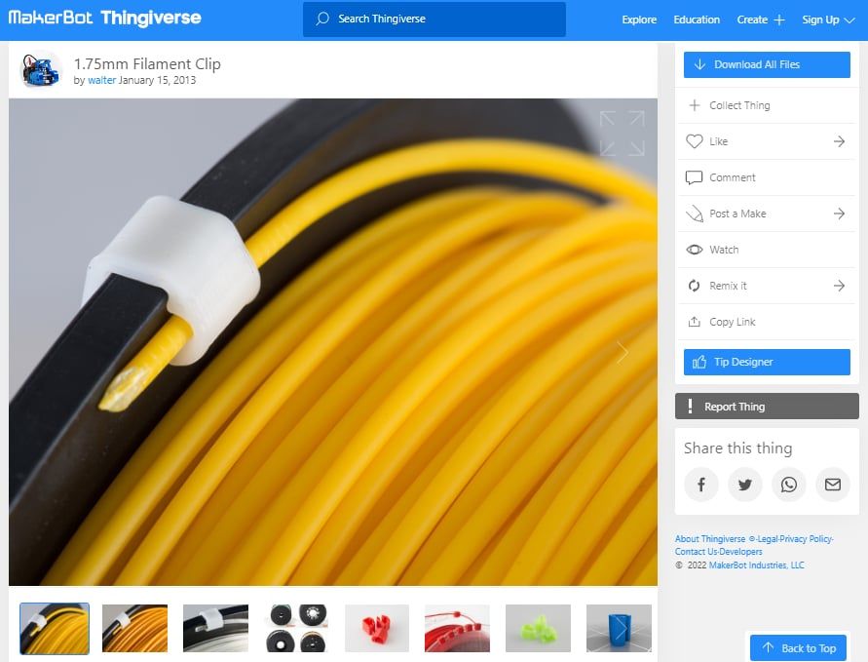Image resolution: width=868 pixels, height=662 pixels.
Task: Click the Download All Files button
Action: tap(766, 64)
